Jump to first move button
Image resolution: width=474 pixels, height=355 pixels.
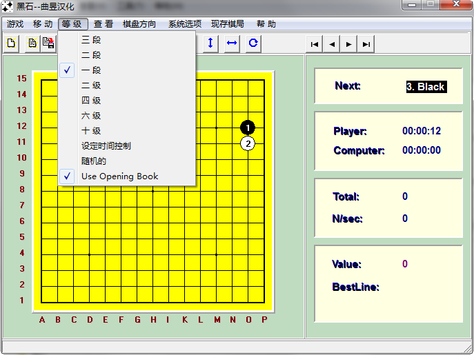(x=314, y=44)
